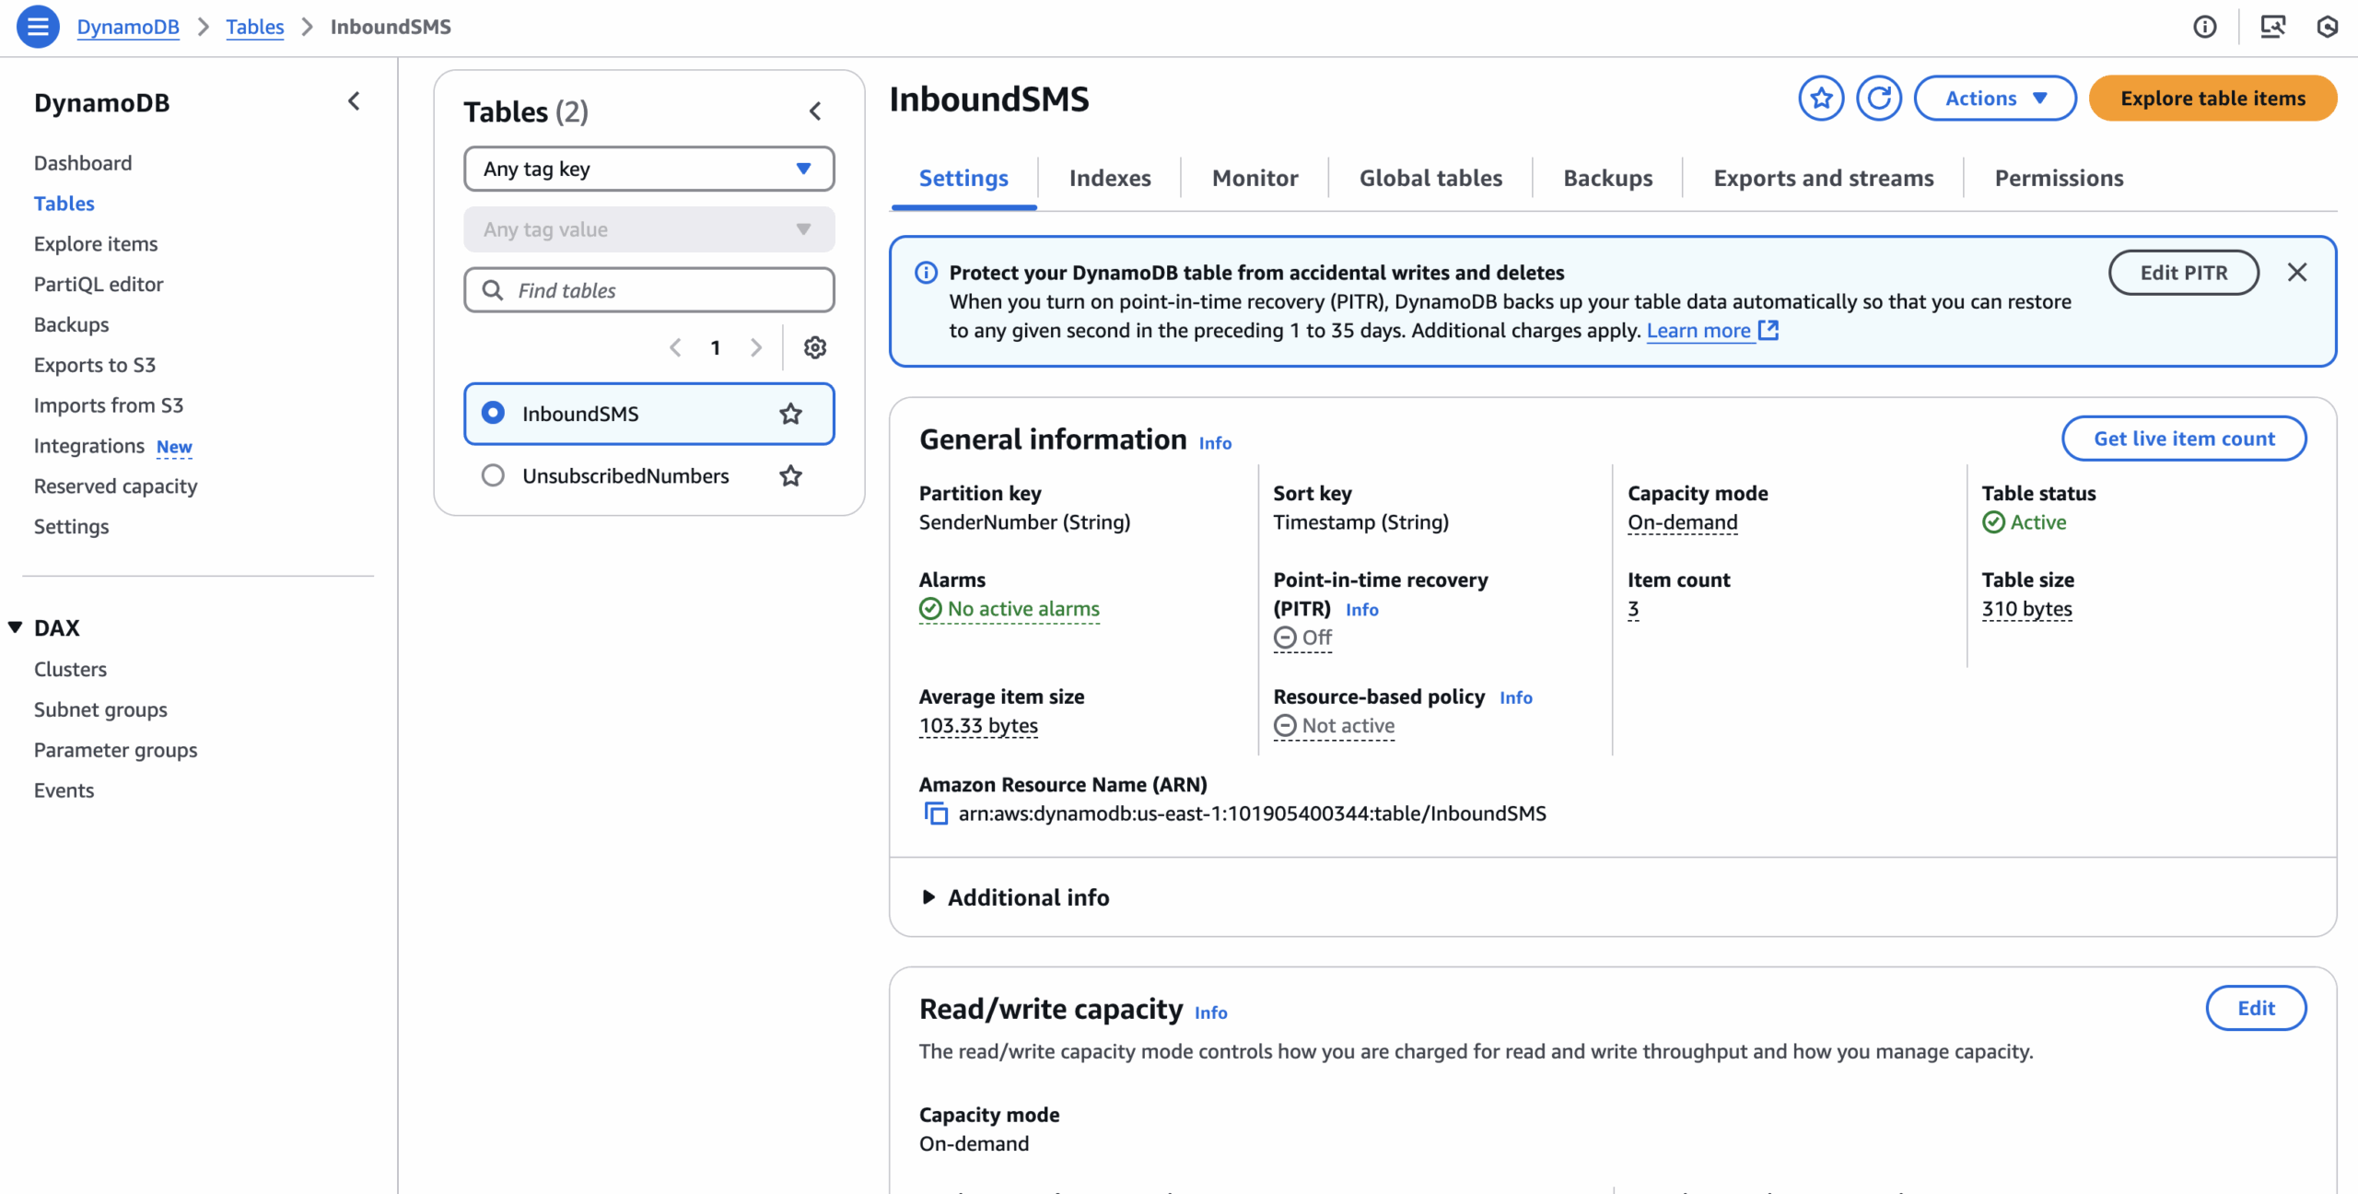Open PartiQL editor in the sidebar
The width and height of the screenshot is (2358, 1194).
click(x=99, y=285)
